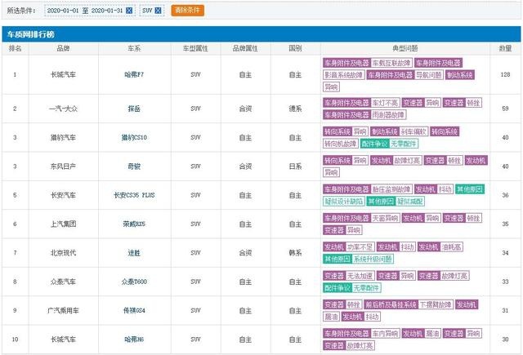Select the 油耗高 issue tag
Image resolution: width=523 pixels, height=355 pixels.
coord(452,247)
